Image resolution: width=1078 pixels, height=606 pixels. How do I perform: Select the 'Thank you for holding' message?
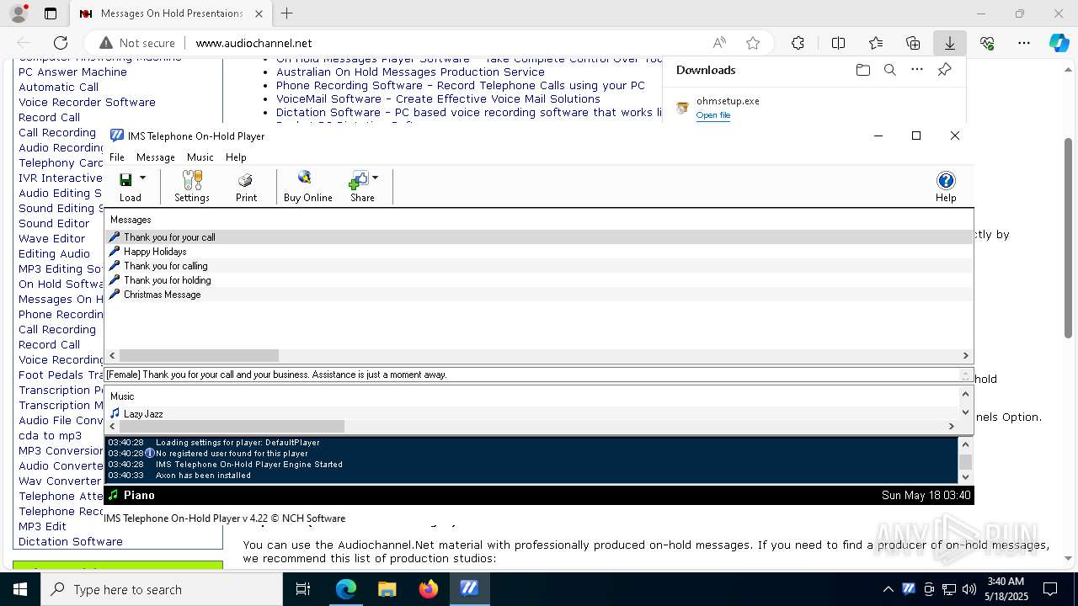[x=539, y=280]
